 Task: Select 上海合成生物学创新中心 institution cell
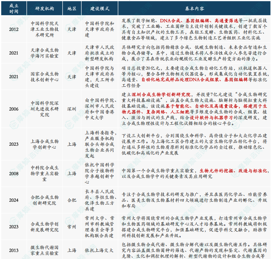pos(45,144)
